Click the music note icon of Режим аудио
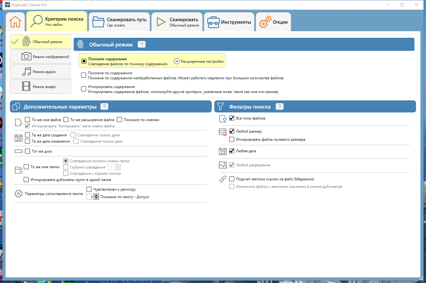 point(26,71)
